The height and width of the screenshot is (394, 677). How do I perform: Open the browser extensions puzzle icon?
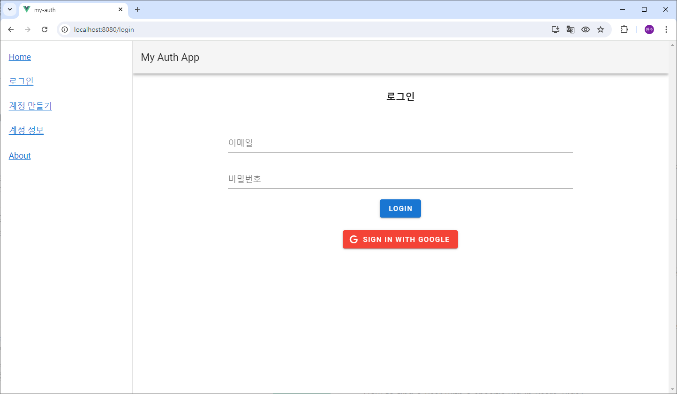[x=624, y=29]
